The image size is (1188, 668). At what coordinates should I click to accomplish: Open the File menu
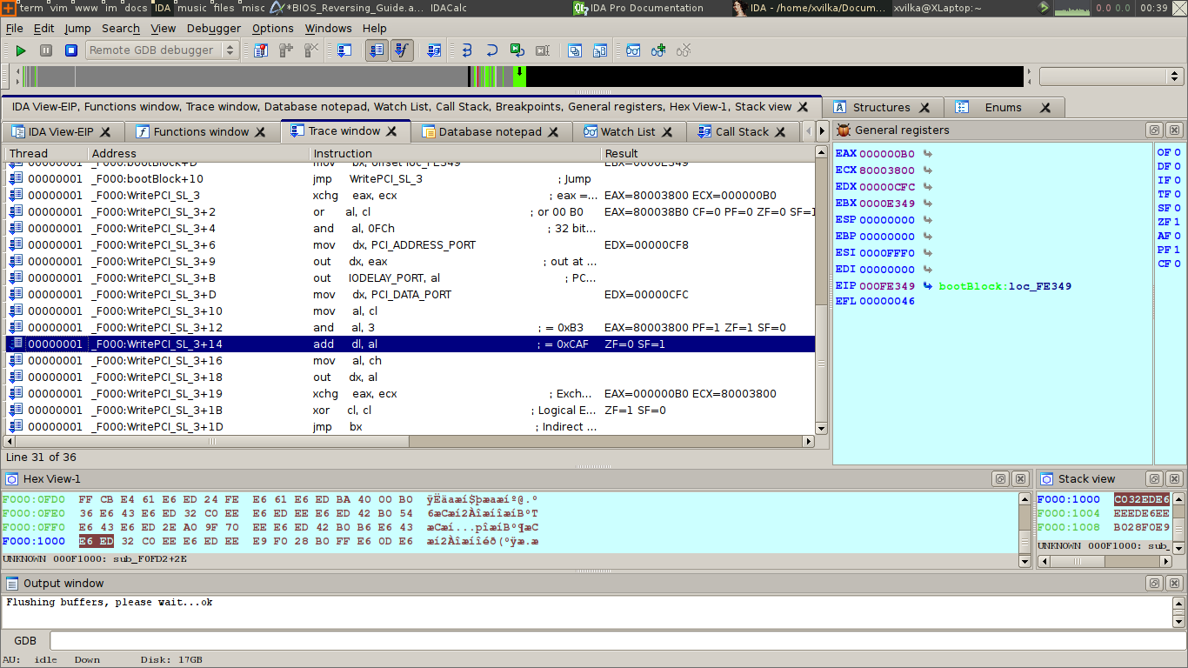pyautogui.click(x=15, y=29)
